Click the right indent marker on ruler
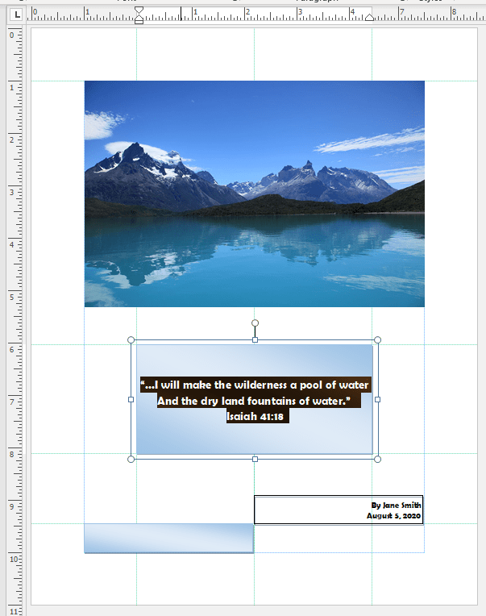This screenshot has height=616, width=486. coord(368,17)
